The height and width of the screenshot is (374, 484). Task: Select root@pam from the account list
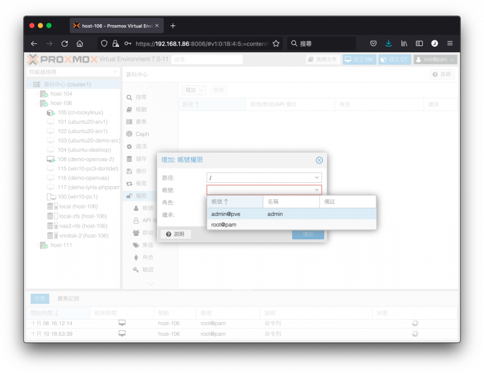[292, 224]
